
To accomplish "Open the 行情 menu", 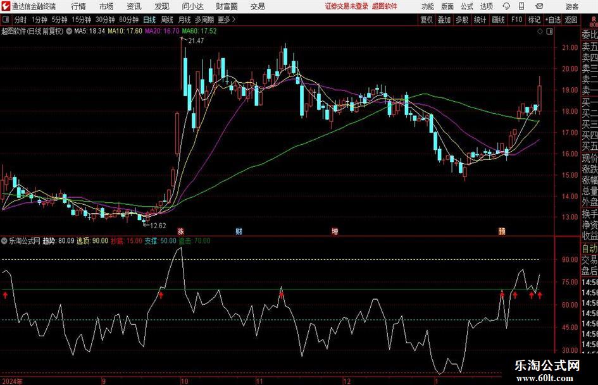I will tap(78, 6).
